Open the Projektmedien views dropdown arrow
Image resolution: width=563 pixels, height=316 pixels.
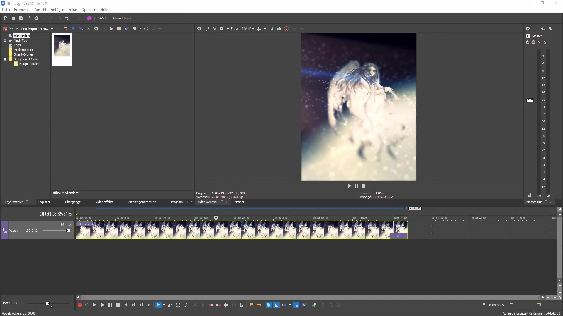point(140,29)
